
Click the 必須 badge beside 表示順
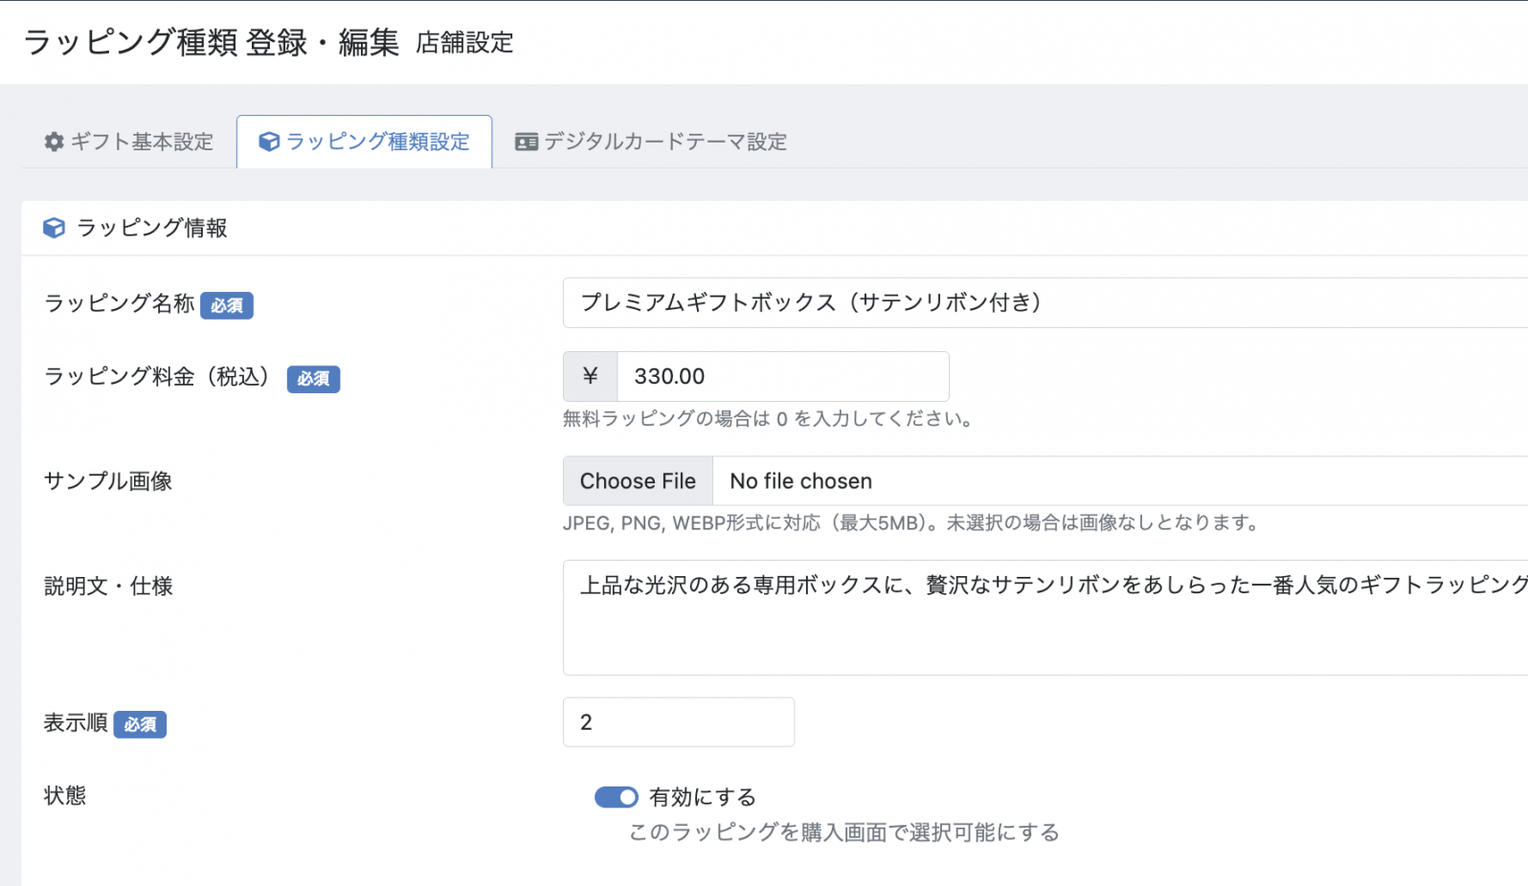pos(140,724)
